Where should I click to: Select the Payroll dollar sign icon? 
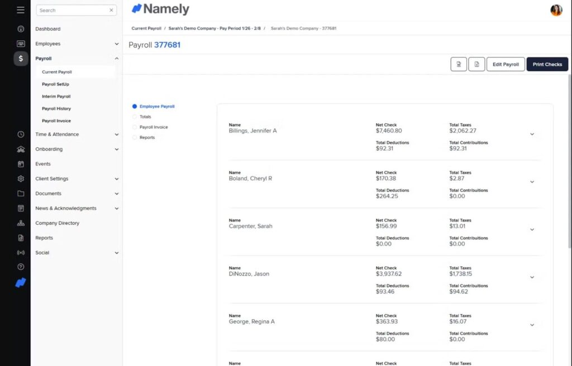pyautogui.click(x=21, y=59)
